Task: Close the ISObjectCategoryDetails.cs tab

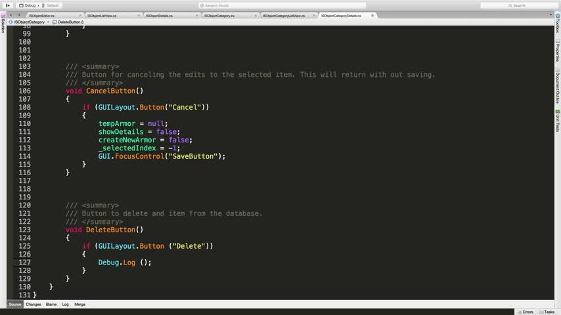Action: point(372,15)
